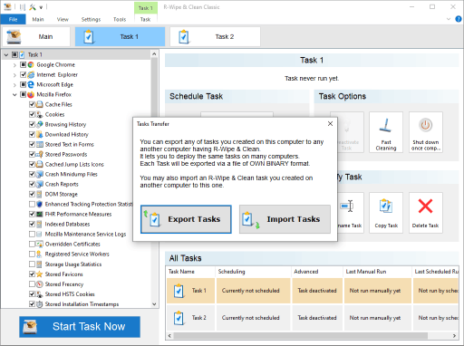Select the Indexed Databases tree item
The height and width of the screenshot is (346, 464).
click(67, 224)
